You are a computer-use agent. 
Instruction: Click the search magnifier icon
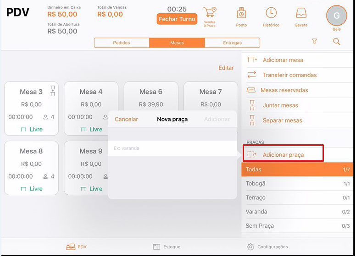point(336,42)
